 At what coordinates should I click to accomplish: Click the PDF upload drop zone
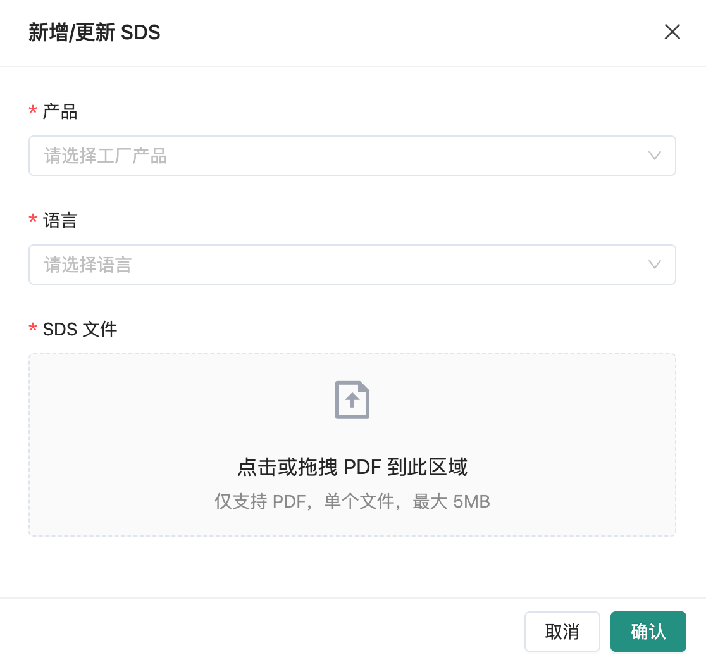pyautogui.click(x=352, y=444)
